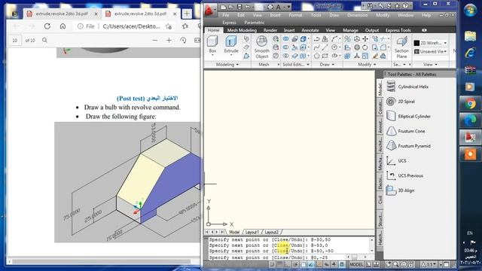The width and height of the screenshot is (482, 271).
Task: Click the Elliptical Cylinder palette tool
Action: click(x=408, y=116)
